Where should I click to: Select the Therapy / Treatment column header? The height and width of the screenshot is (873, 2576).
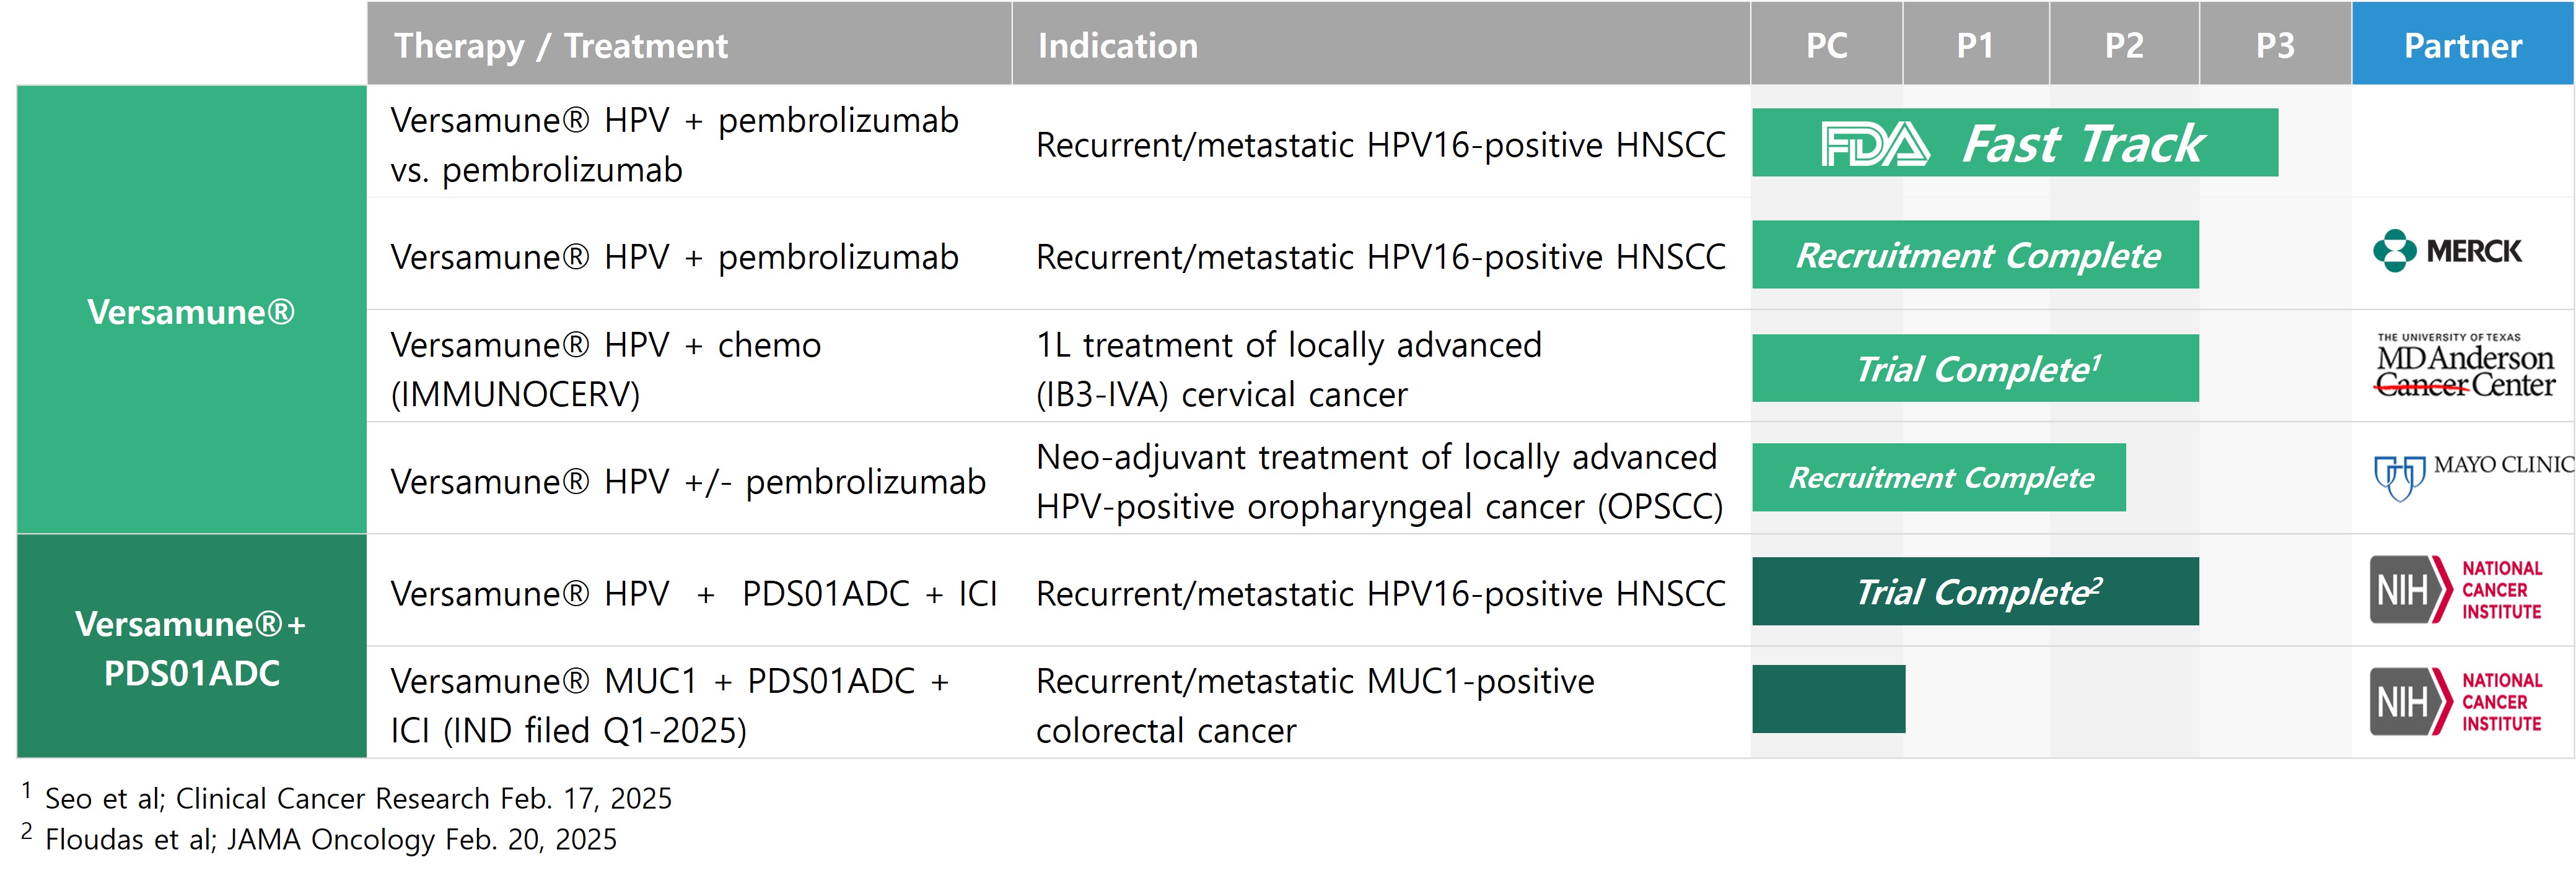click(561, 46)
